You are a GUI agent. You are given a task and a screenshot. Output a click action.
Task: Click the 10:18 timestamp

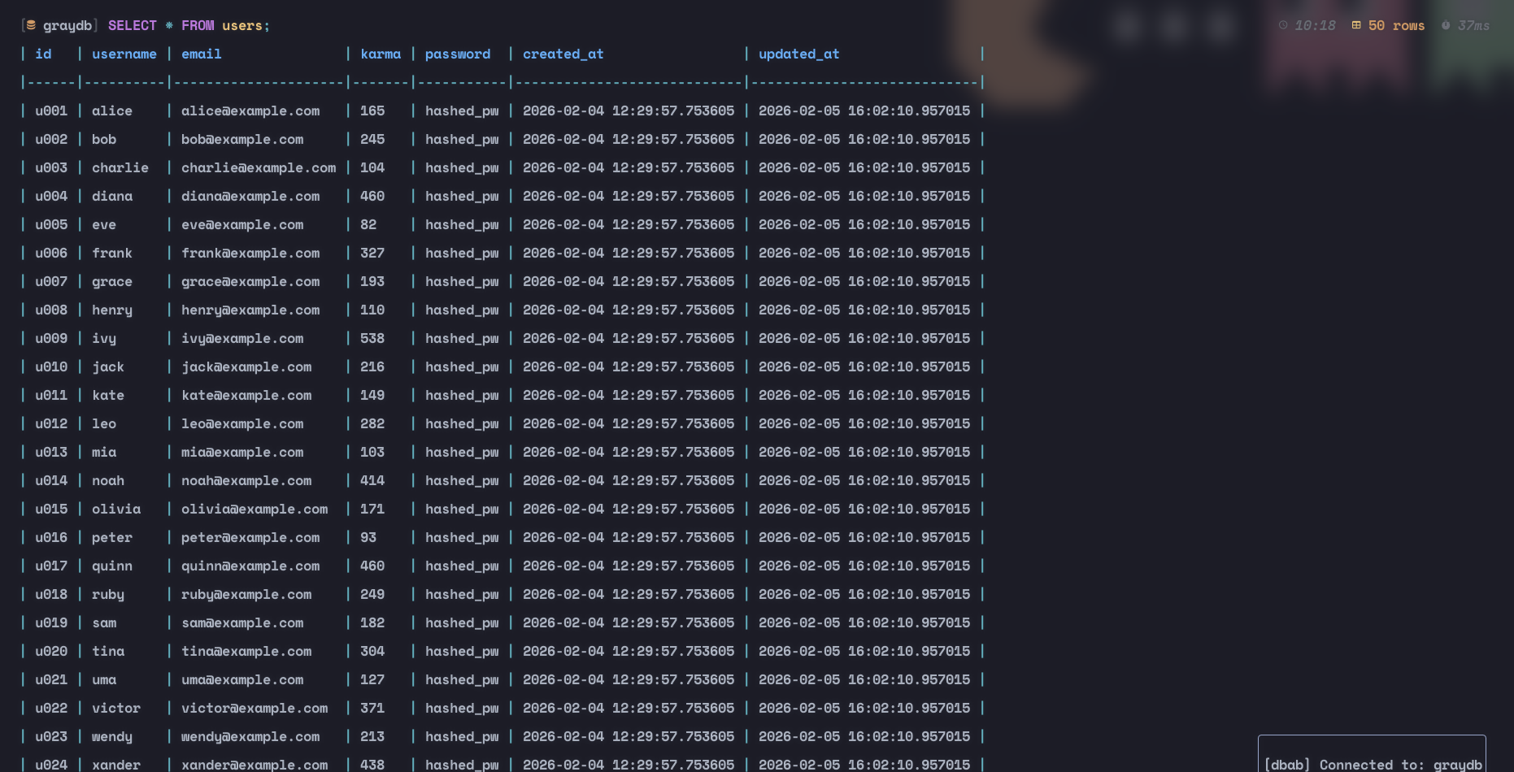click(x=1315, y=25)
